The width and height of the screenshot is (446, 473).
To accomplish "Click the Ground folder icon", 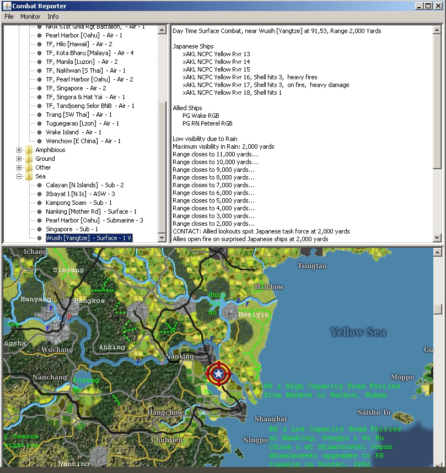I will coord(29,159).
